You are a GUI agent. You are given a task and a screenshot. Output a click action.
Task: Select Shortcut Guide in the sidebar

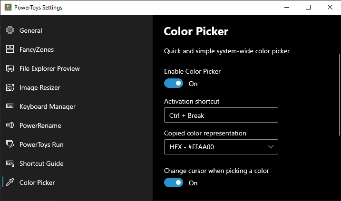coord(76,163)
